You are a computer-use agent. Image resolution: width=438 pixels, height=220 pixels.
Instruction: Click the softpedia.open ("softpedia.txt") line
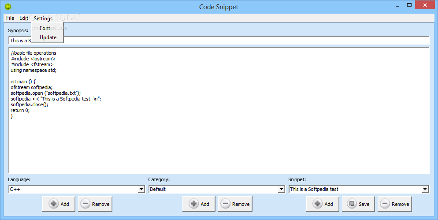(x=46, y=93)
